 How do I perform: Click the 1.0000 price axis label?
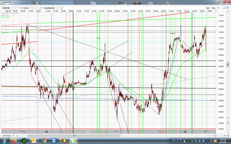pos(221,43)
